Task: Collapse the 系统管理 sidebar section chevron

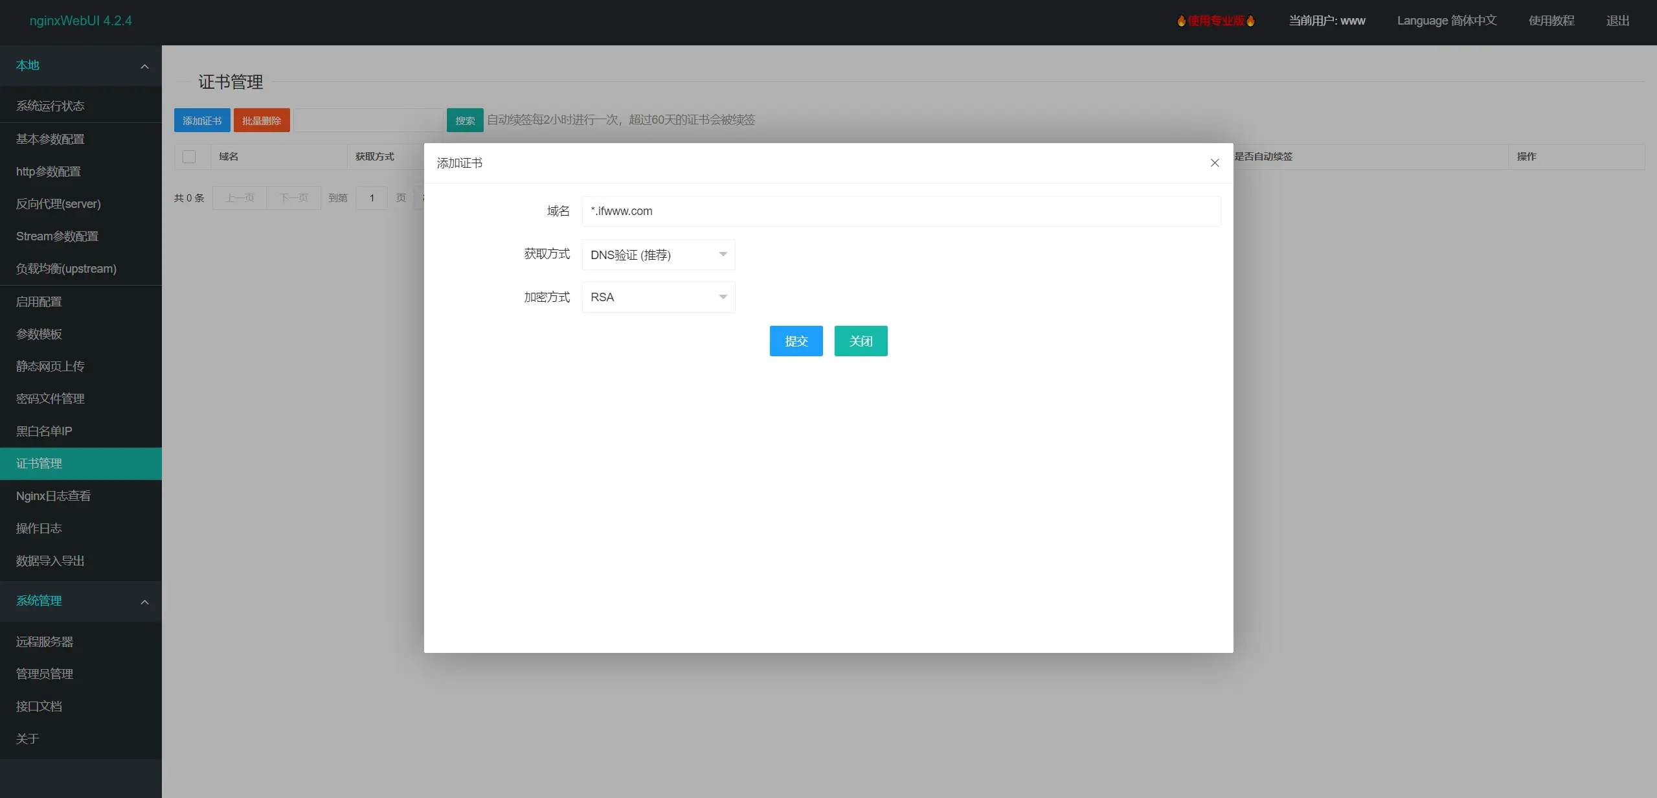Action: click(144, 602)
